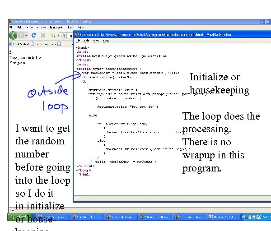Click the address bar site icon
Screen dimensions: 271x231
point(63,36)
